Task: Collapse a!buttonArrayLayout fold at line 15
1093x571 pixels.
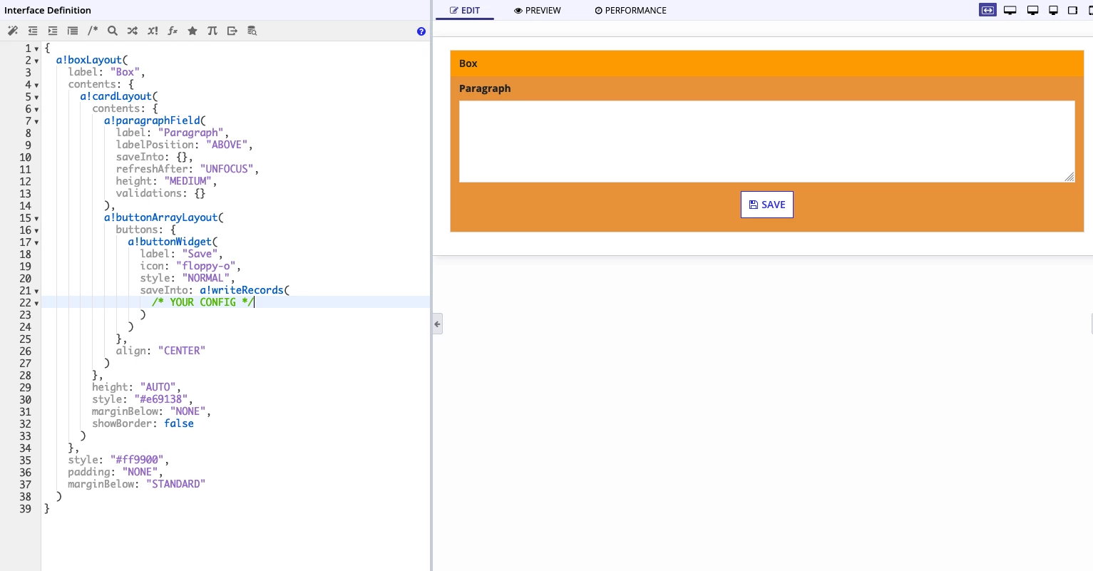Action: 36,218
